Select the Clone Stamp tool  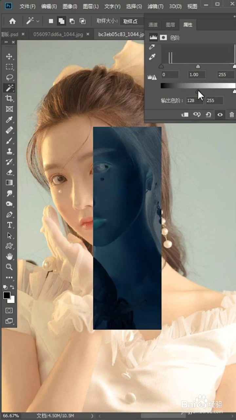[x=9, y=151]
